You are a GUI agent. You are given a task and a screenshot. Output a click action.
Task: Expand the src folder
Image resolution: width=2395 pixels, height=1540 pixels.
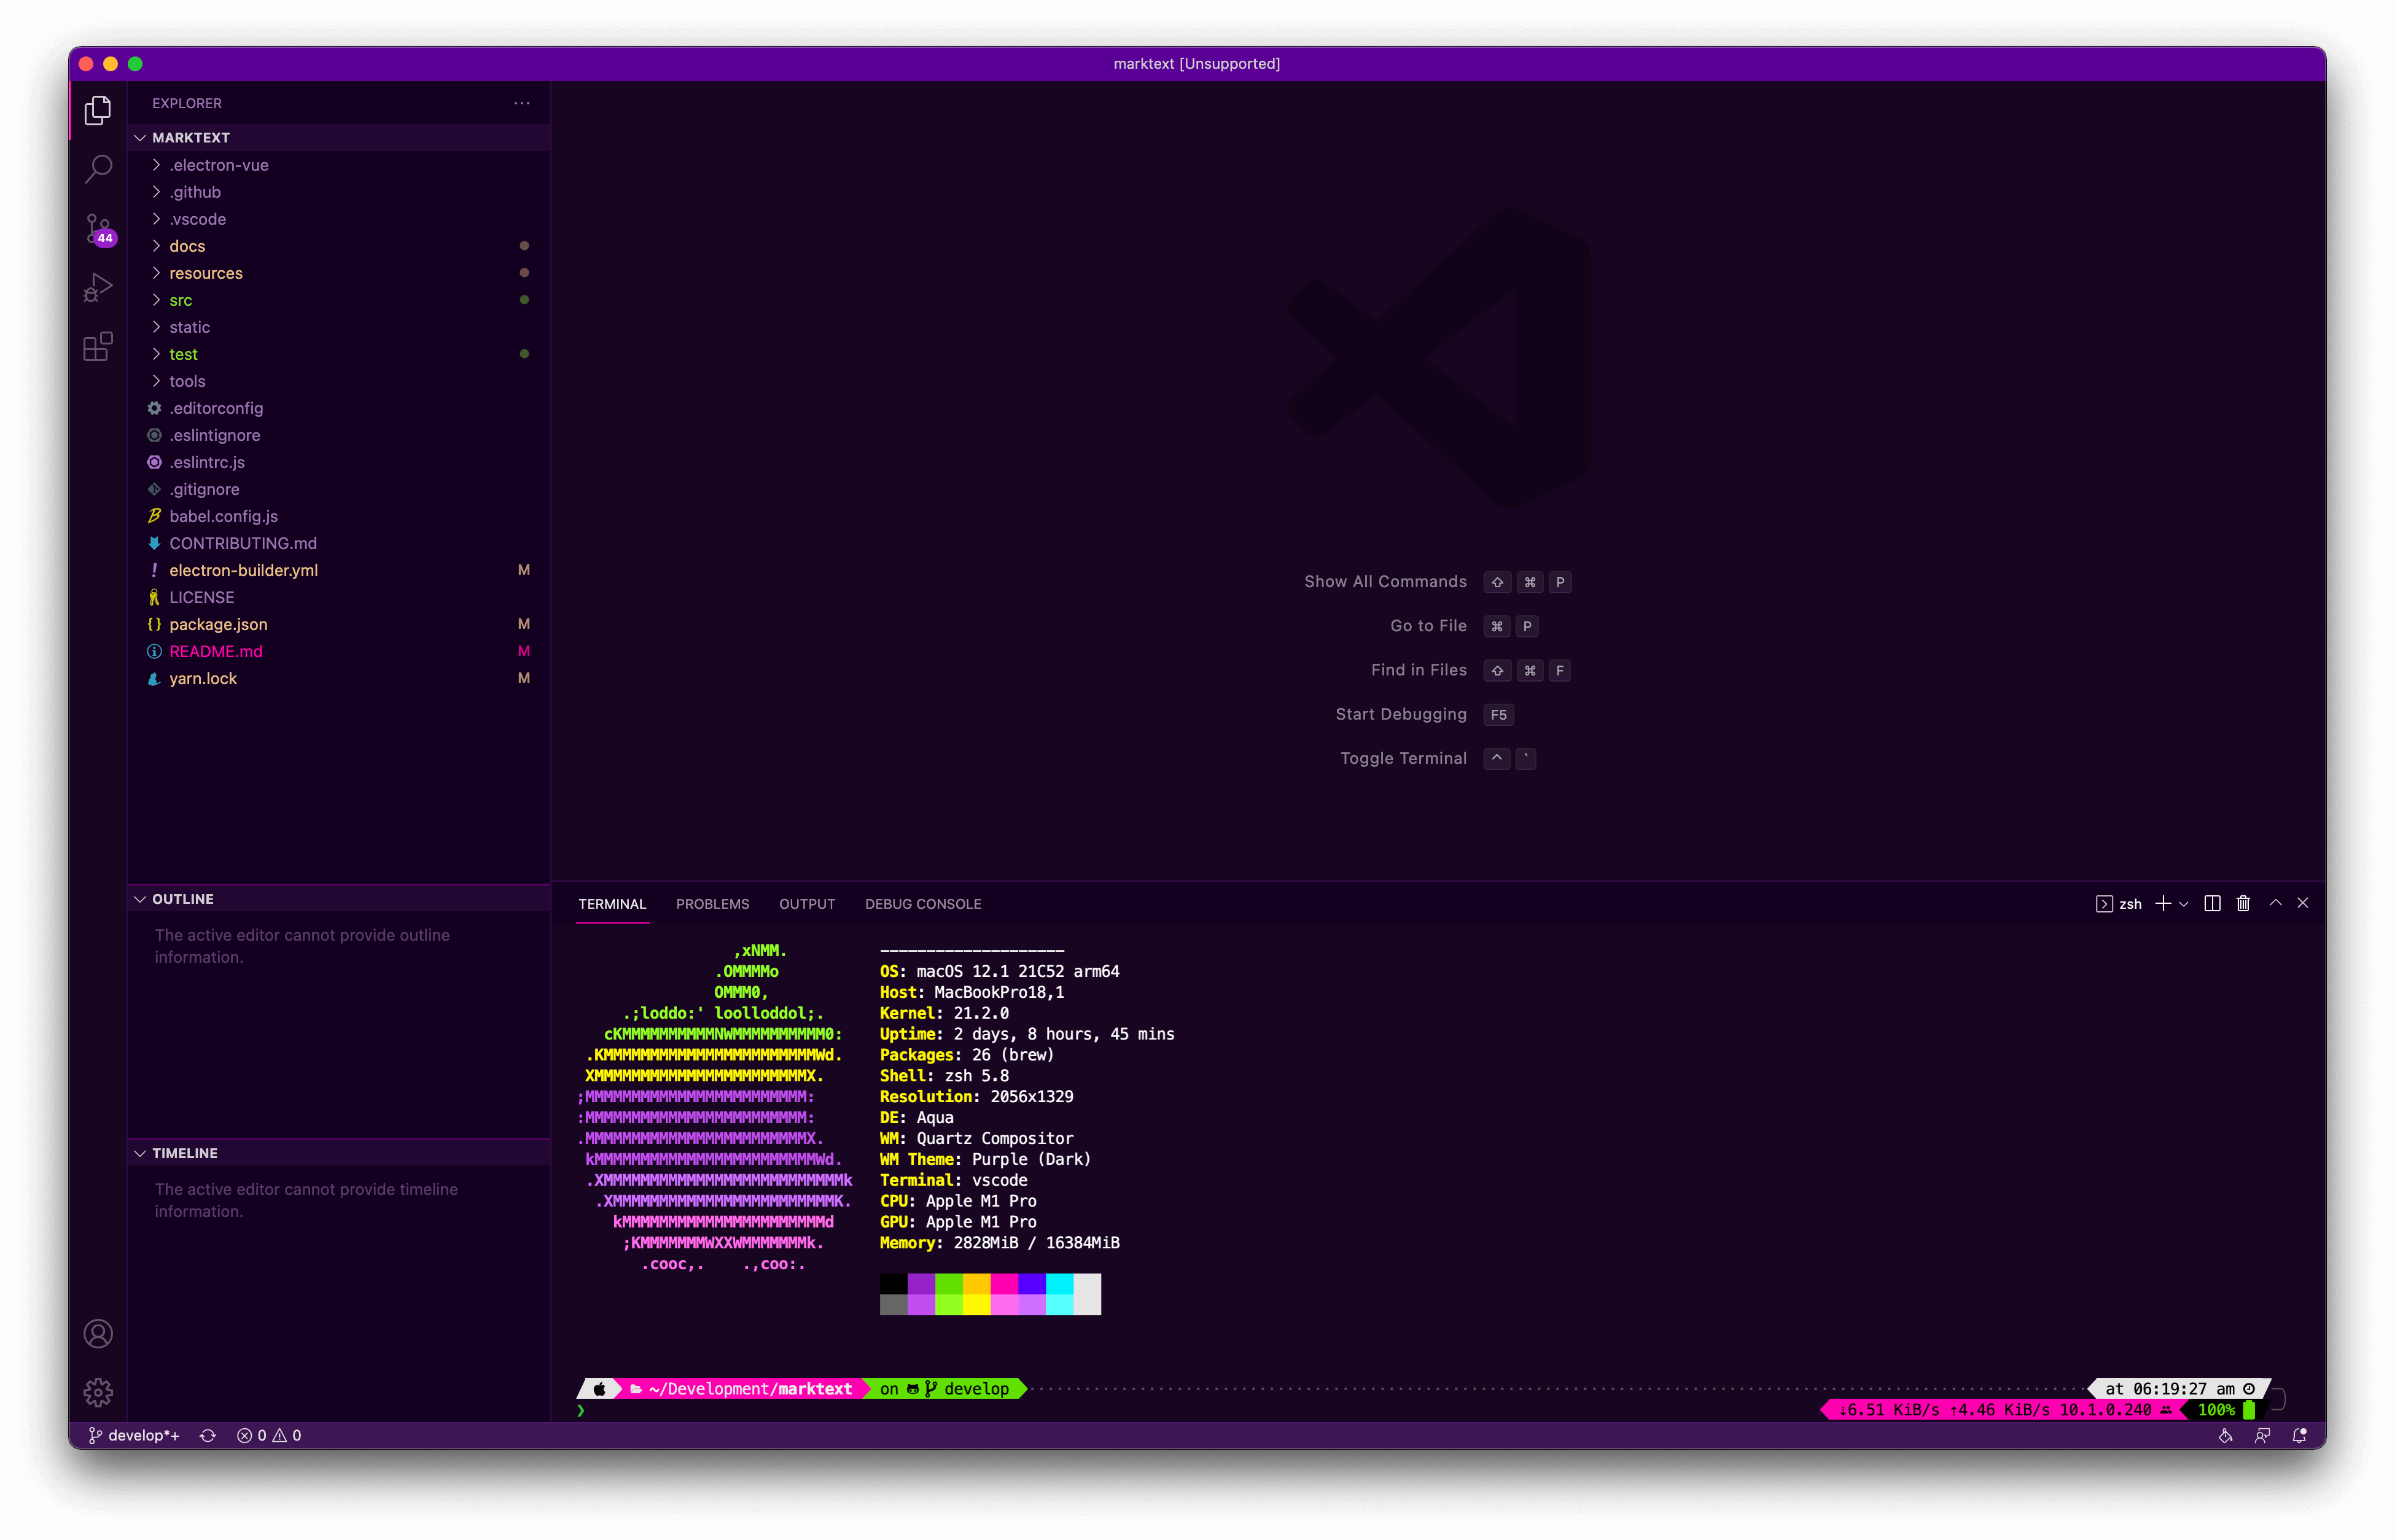click(x=180, y=300)
